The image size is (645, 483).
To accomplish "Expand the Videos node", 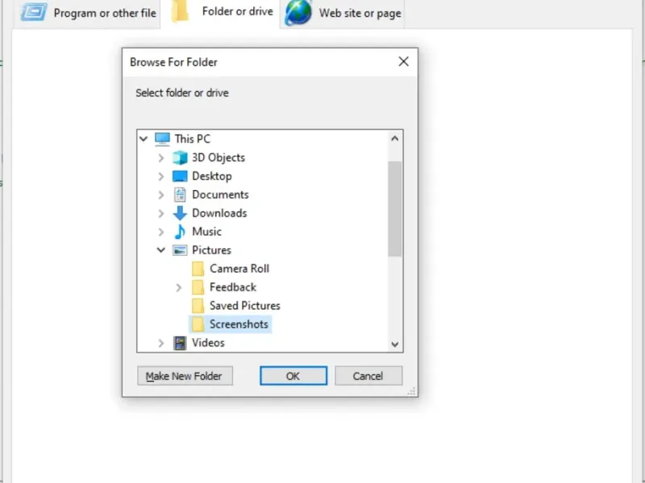I will [x=161, y=343].
